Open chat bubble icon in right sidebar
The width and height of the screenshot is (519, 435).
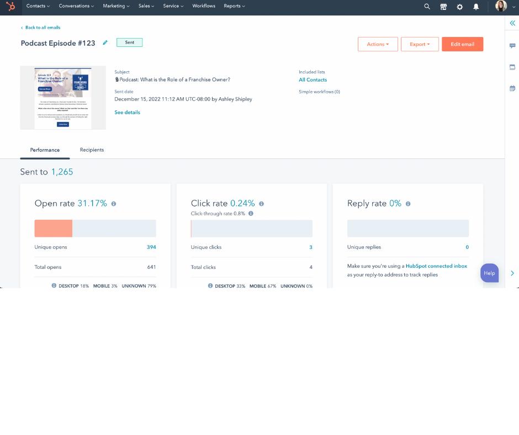pos(512,46)
